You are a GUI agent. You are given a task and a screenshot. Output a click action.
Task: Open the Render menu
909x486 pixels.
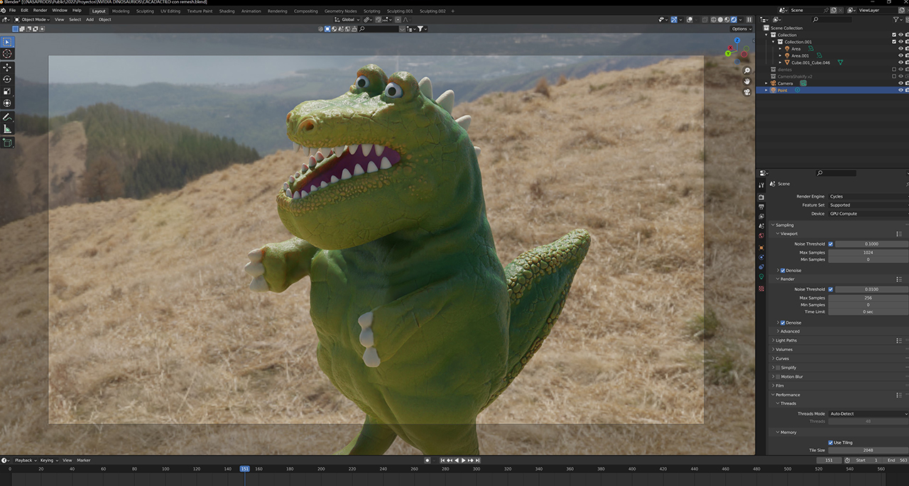tap(40, 11)
